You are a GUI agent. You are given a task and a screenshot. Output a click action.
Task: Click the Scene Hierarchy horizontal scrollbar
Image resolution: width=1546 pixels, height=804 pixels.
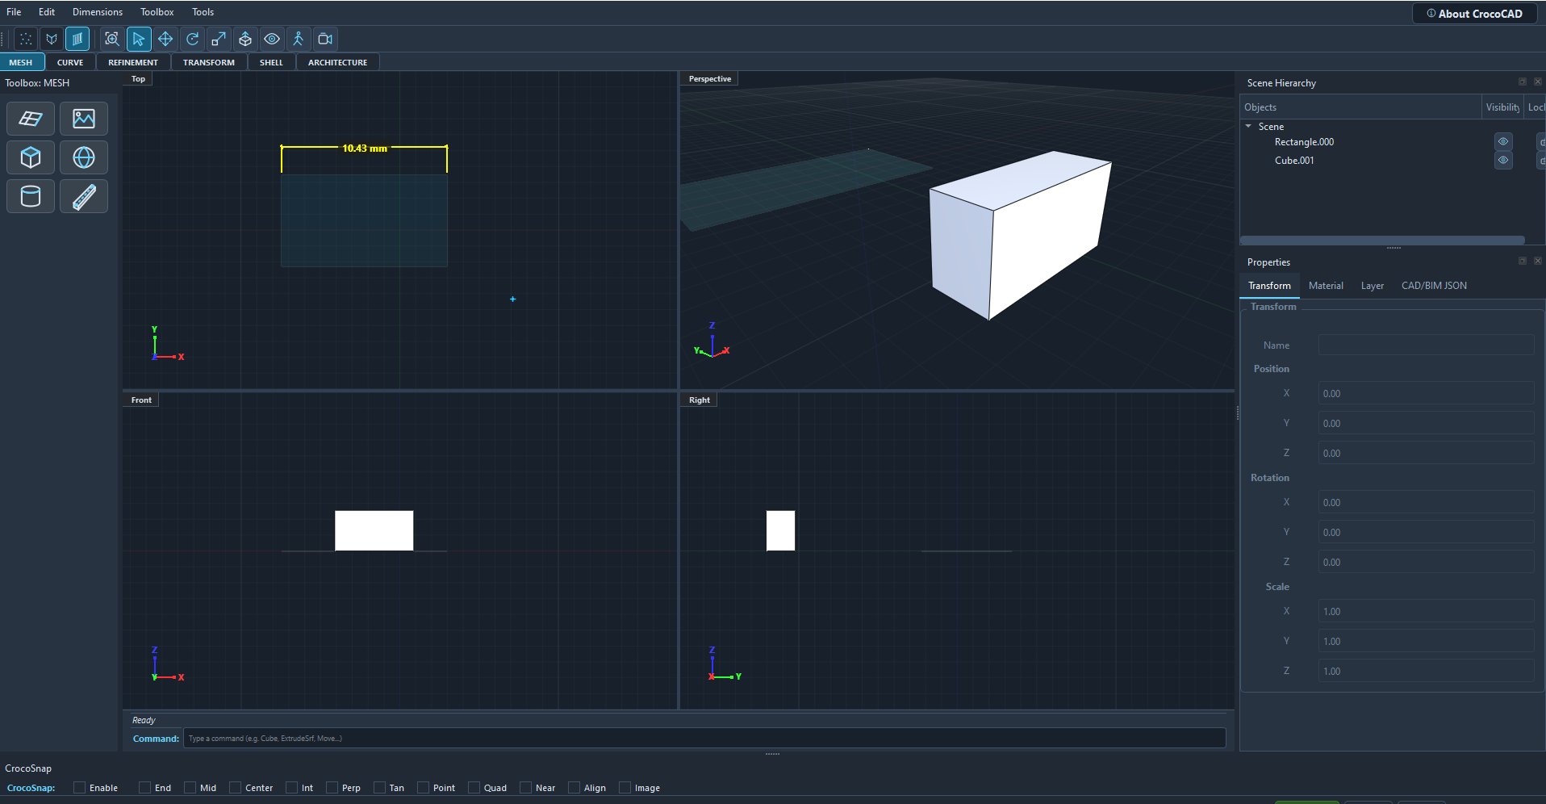coord(1382,240)
